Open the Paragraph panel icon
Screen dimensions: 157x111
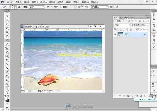pos(154,40)
